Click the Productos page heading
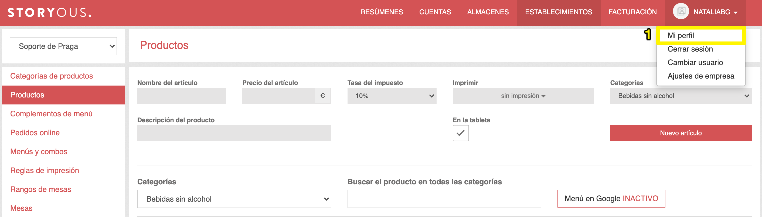This screenshot has width=762, height=217. point(164,45)
